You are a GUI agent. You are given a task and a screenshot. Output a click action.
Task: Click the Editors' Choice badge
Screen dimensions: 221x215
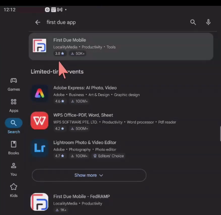point(109,156)
